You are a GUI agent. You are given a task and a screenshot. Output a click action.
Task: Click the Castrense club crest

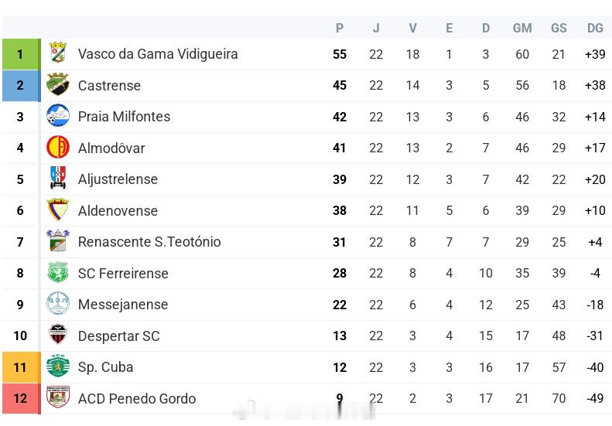58,84
